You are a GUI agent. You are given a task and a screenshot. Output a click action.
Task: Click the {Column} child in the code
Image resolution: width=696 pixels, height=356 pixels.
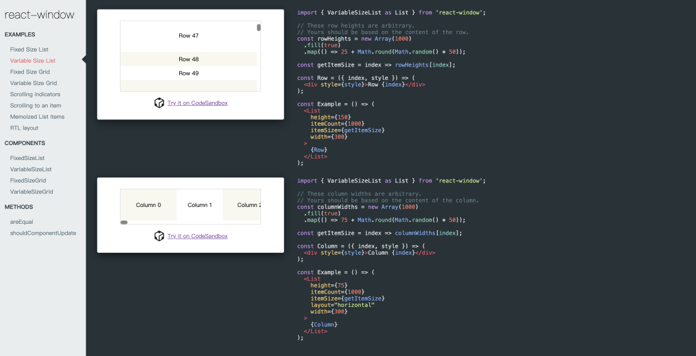point(324,324)
